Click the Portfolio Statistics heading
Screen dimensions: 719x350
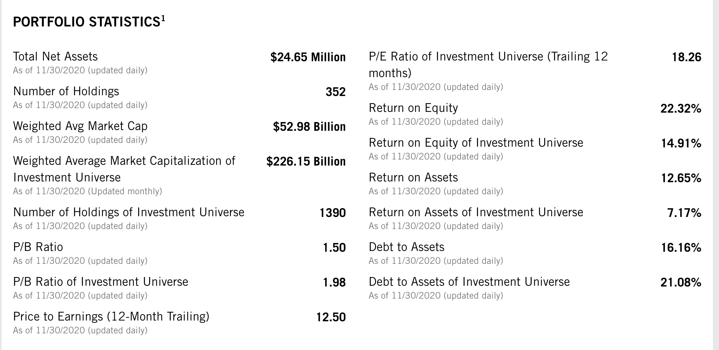[86, 22]
